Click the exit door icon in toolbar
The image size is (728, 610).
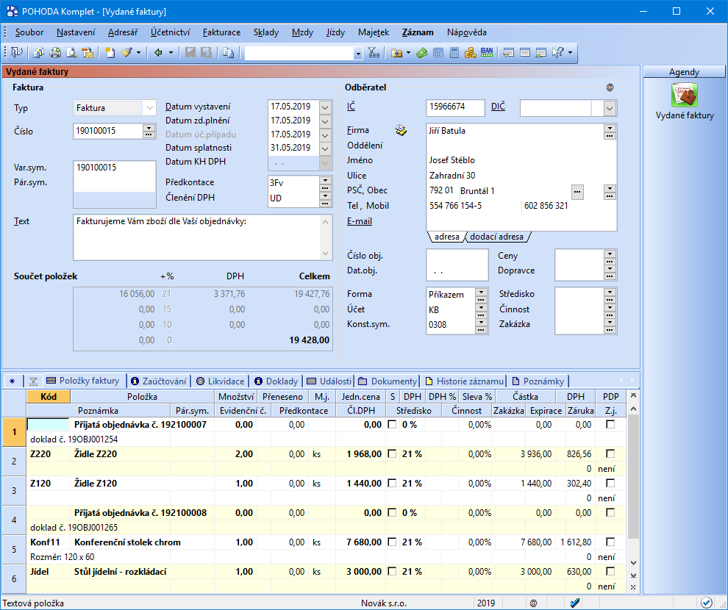(x=17, y=52)
